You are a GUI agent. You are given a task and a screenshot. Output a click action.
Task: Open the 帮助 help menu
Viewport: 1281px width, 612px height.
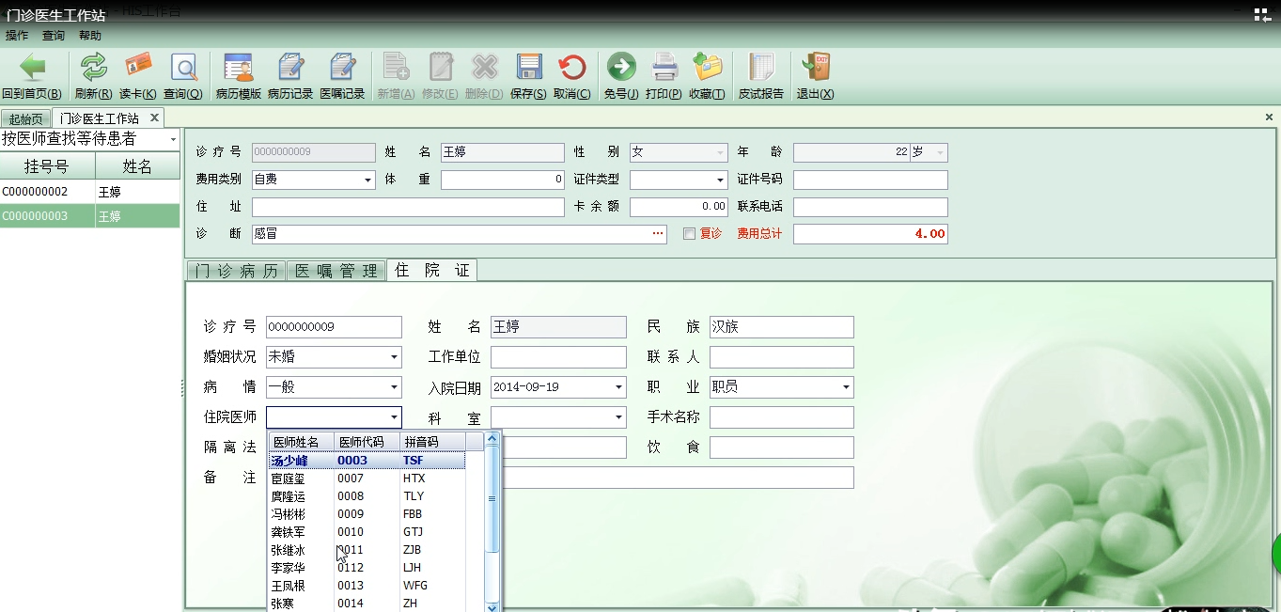tap(90, 36)
